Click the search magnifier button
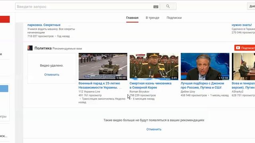This screenshot has height=143, width=255. (168, 6)
